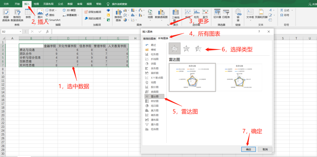
Task: Open 推荐的数据透视表 recommended PivotTables
Action: (17, 15)
